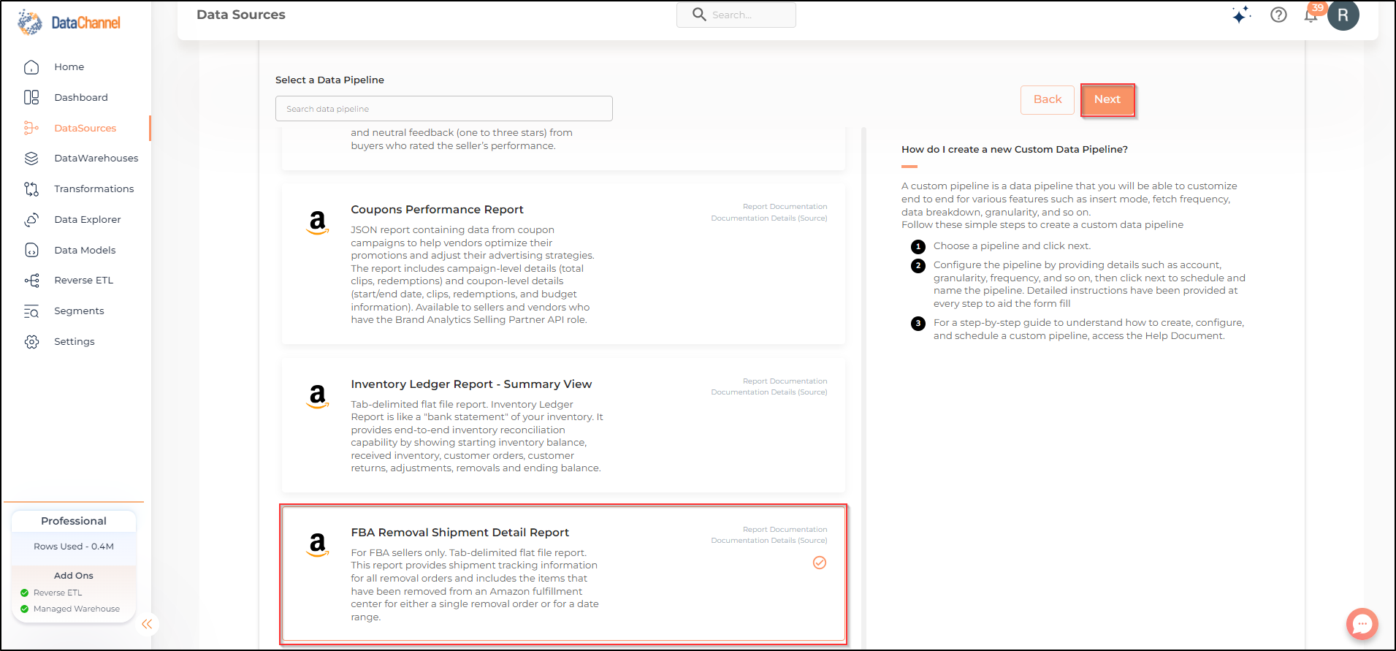
Task: Click the Reverse ETL sidebar icon
Action: point(31,280)
